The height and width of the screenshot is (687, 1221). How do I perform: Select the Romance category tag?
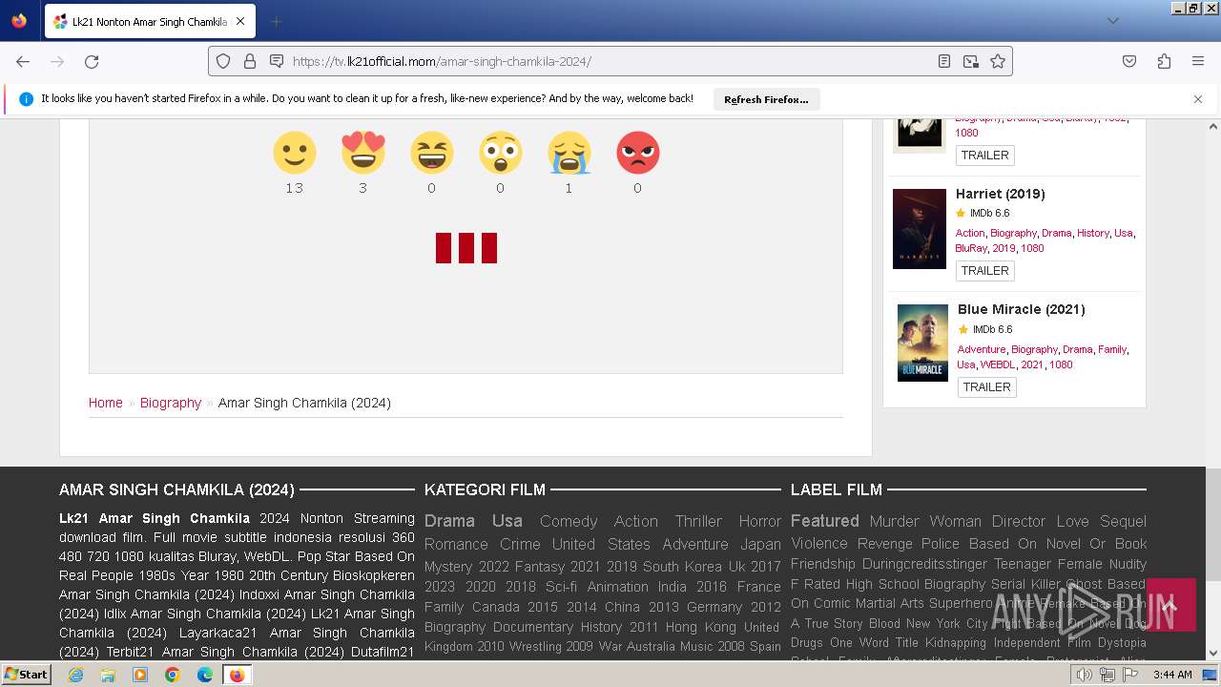click(456, 544)
